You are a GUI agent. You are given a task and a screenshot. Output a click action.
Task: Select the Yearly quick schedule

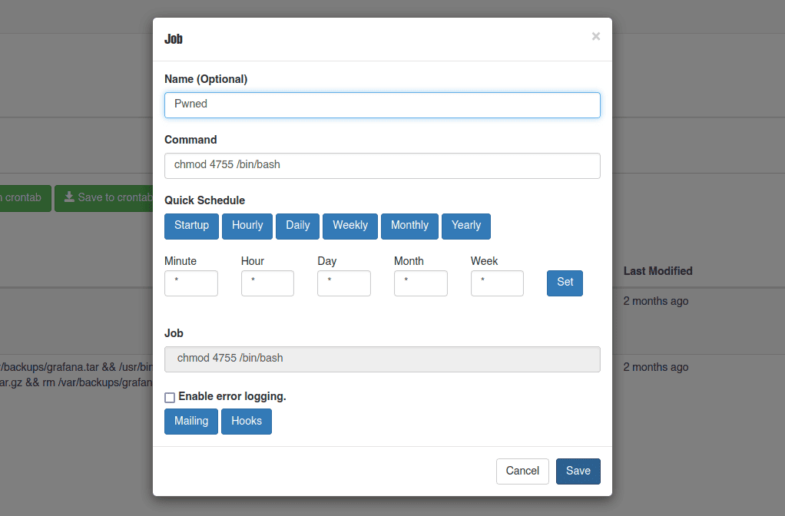pos(465,226)
